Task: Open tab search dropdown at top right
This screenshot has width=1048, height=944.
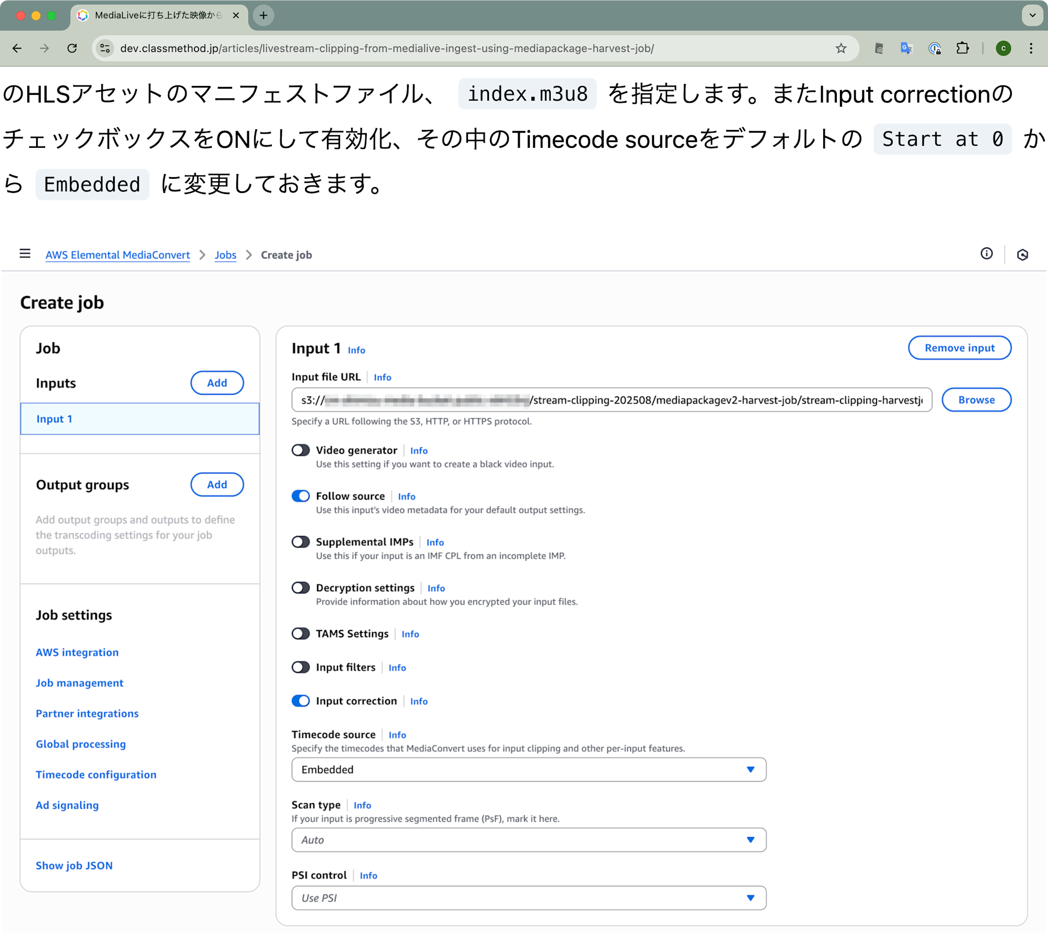Action: (1032, 15)
